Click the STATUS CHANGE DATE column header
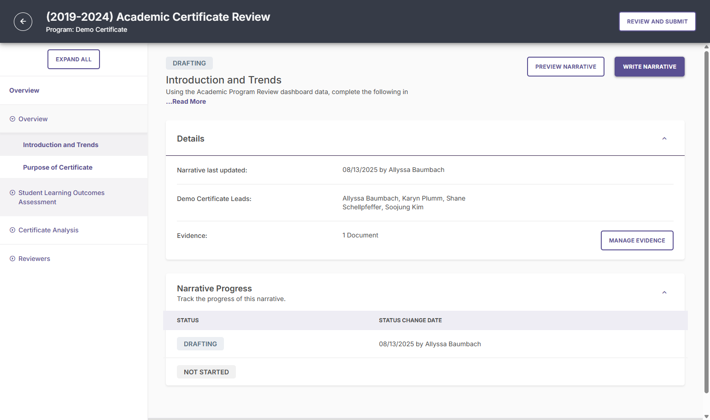This screenshot has width=710, height=420. click(x=411, y=320)
